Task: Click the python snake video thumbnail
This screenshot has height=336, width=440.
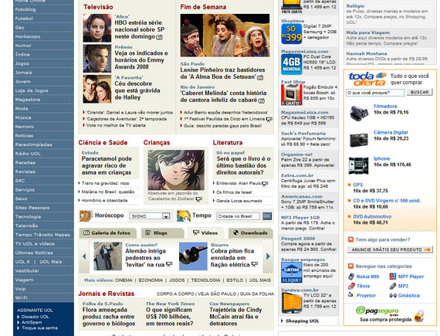Action: coord(193,256)
